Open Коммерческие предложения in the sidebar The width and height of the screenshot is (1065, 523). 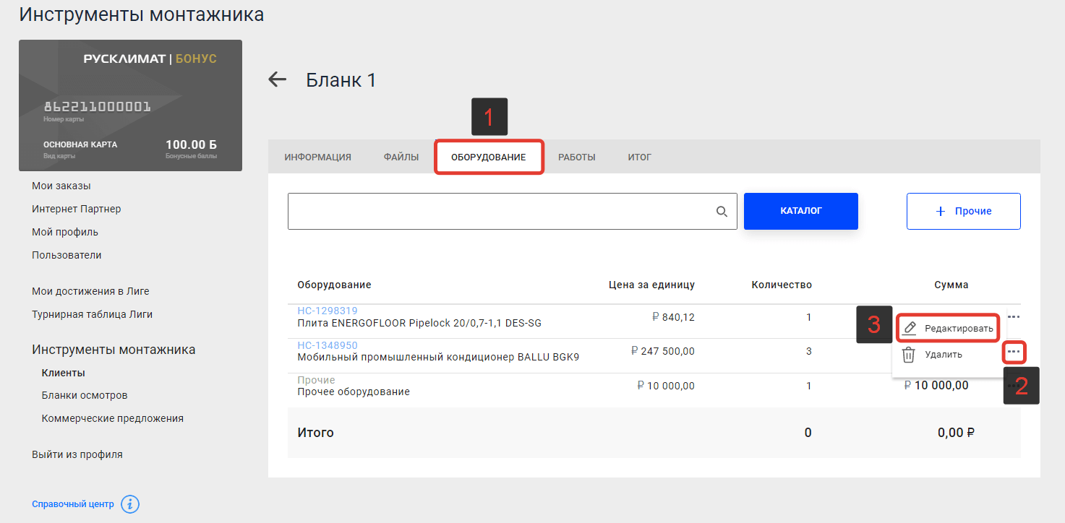(x=113, y=418)
